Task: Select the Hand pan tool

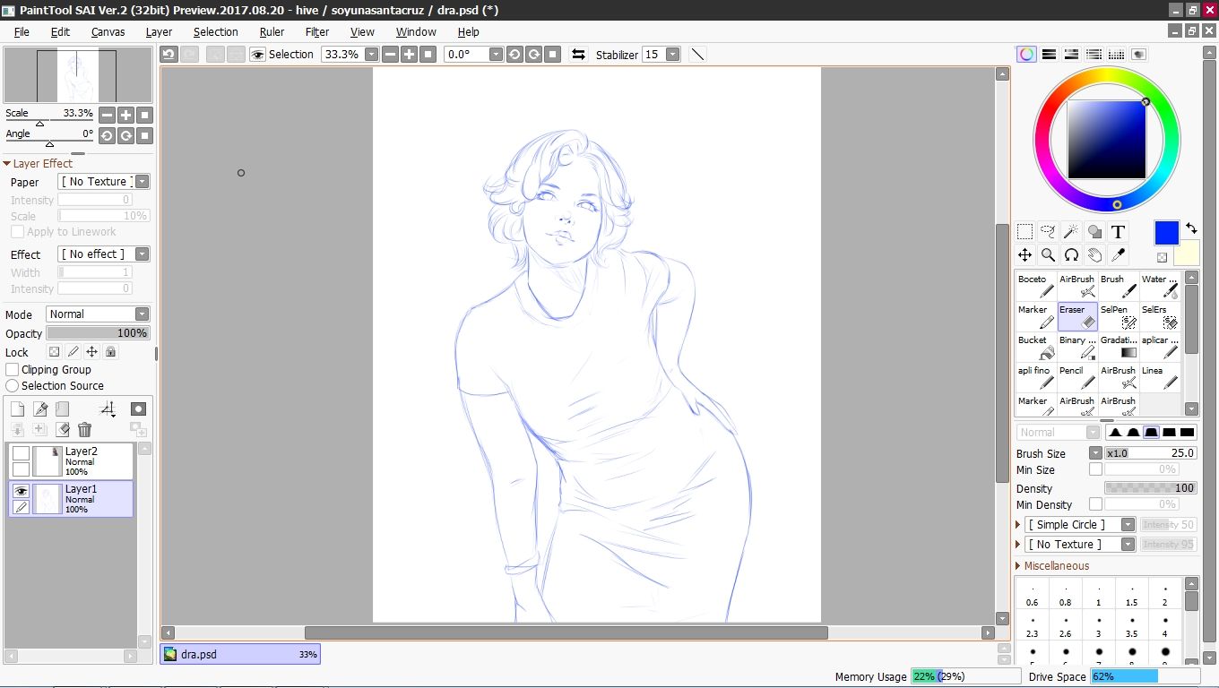Action: (x=1094, y=255)
